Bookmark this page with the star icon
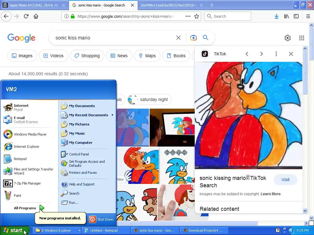The width and height of the screenshot is (314, 235). point(197,16)
